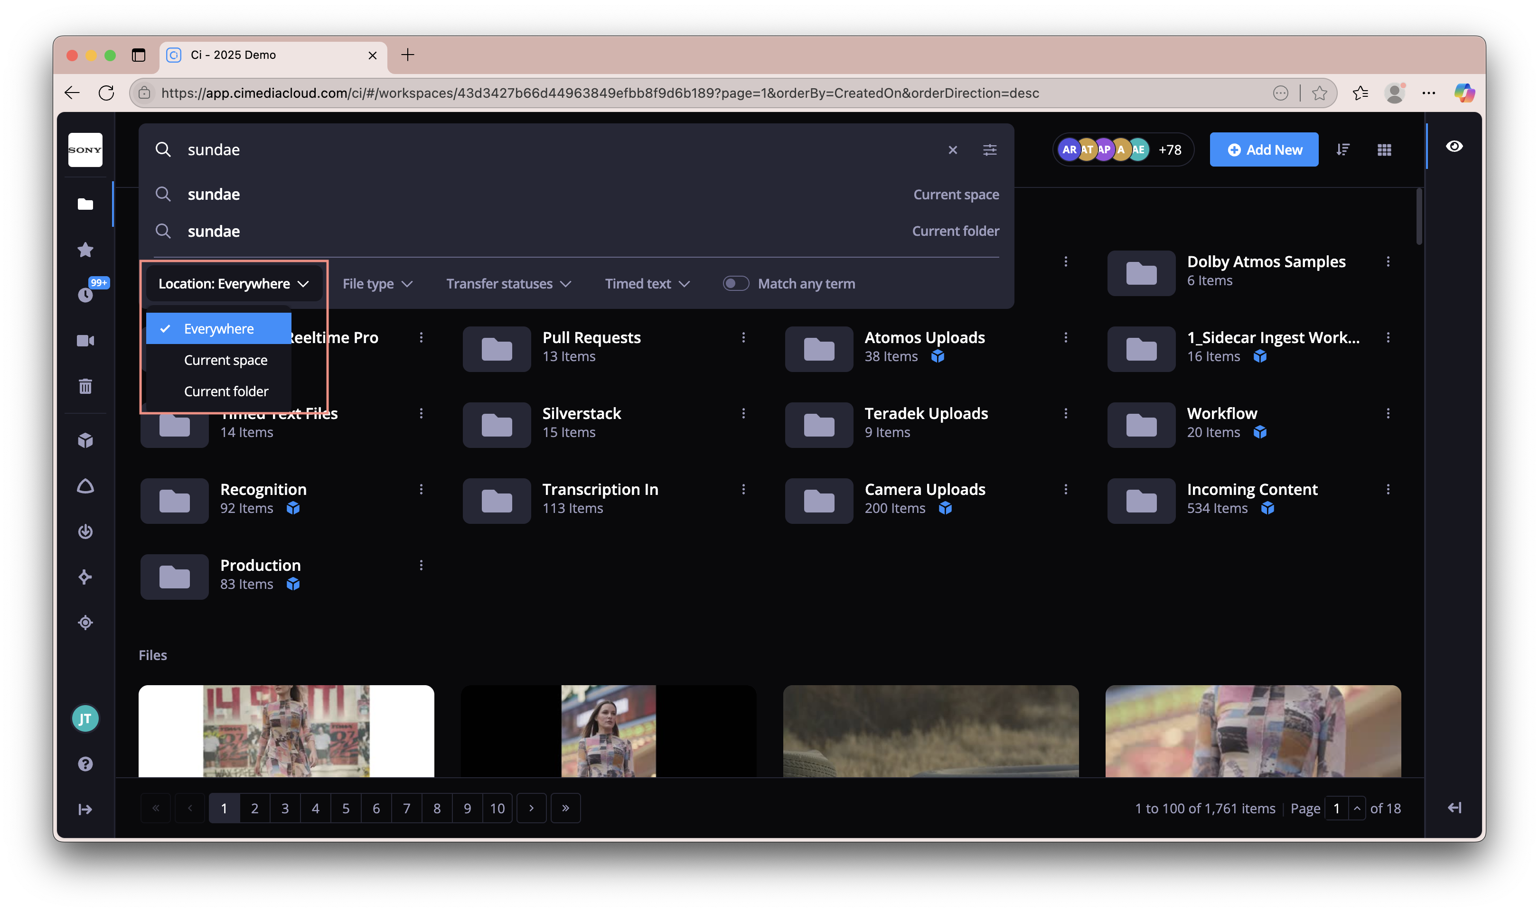This screenshot has width=1539, height=912.
Task: Go to page 10
Action: coord(497,808)
